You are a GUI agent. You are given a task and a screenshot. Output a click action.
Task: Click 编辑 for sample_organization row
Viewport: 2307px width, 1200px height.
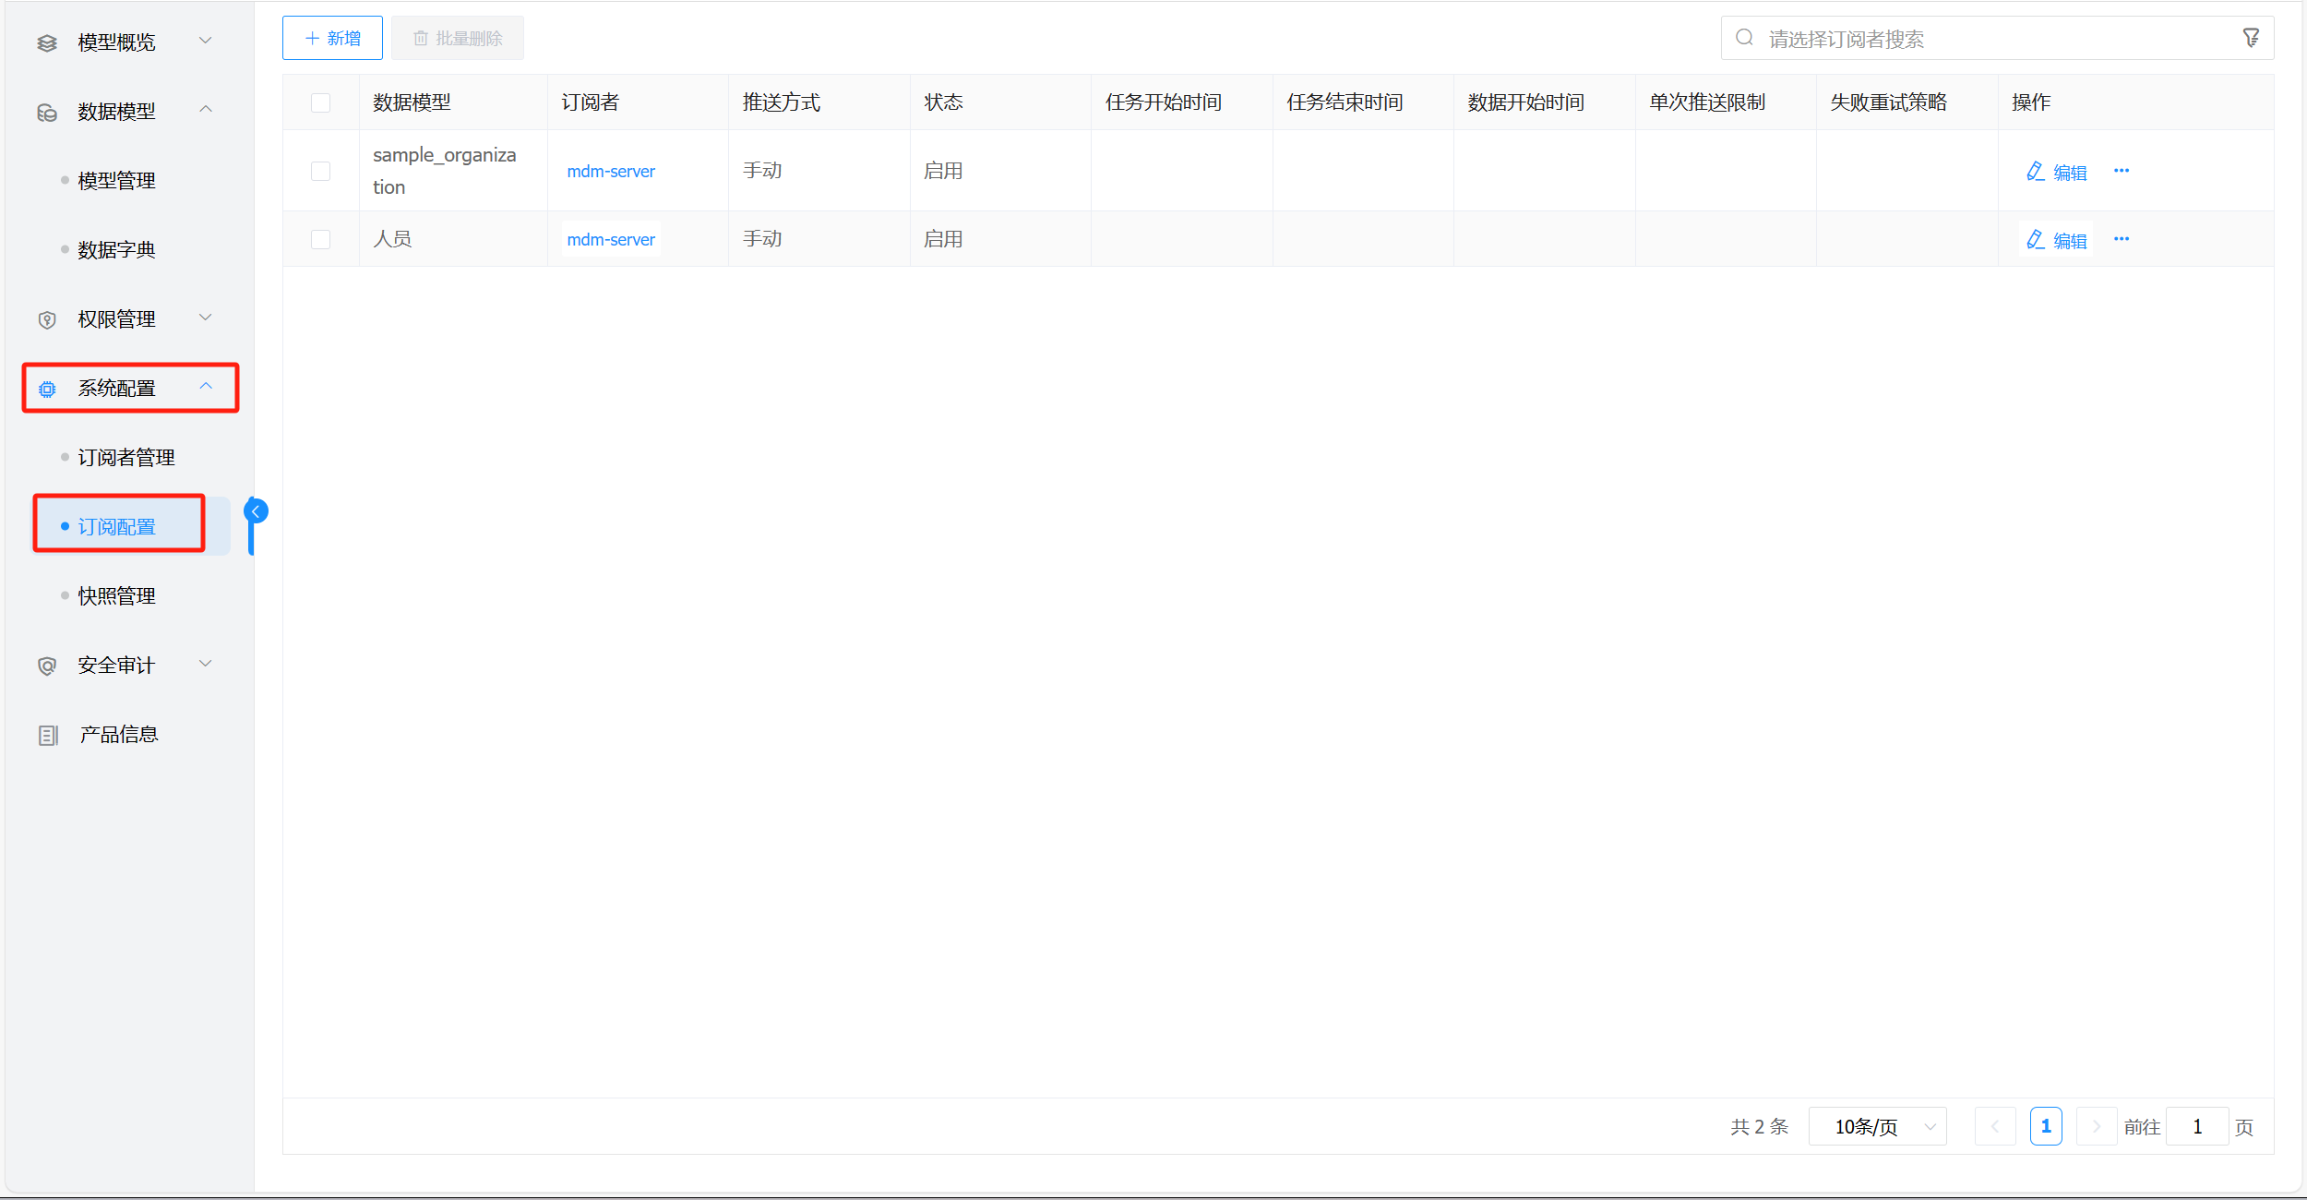click(x=2070, y=173)
